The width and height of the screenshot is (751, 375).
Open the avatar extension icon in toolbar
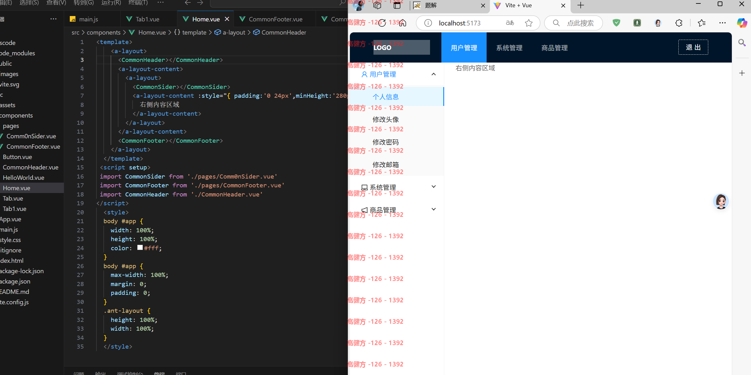[x=658, y=23]
